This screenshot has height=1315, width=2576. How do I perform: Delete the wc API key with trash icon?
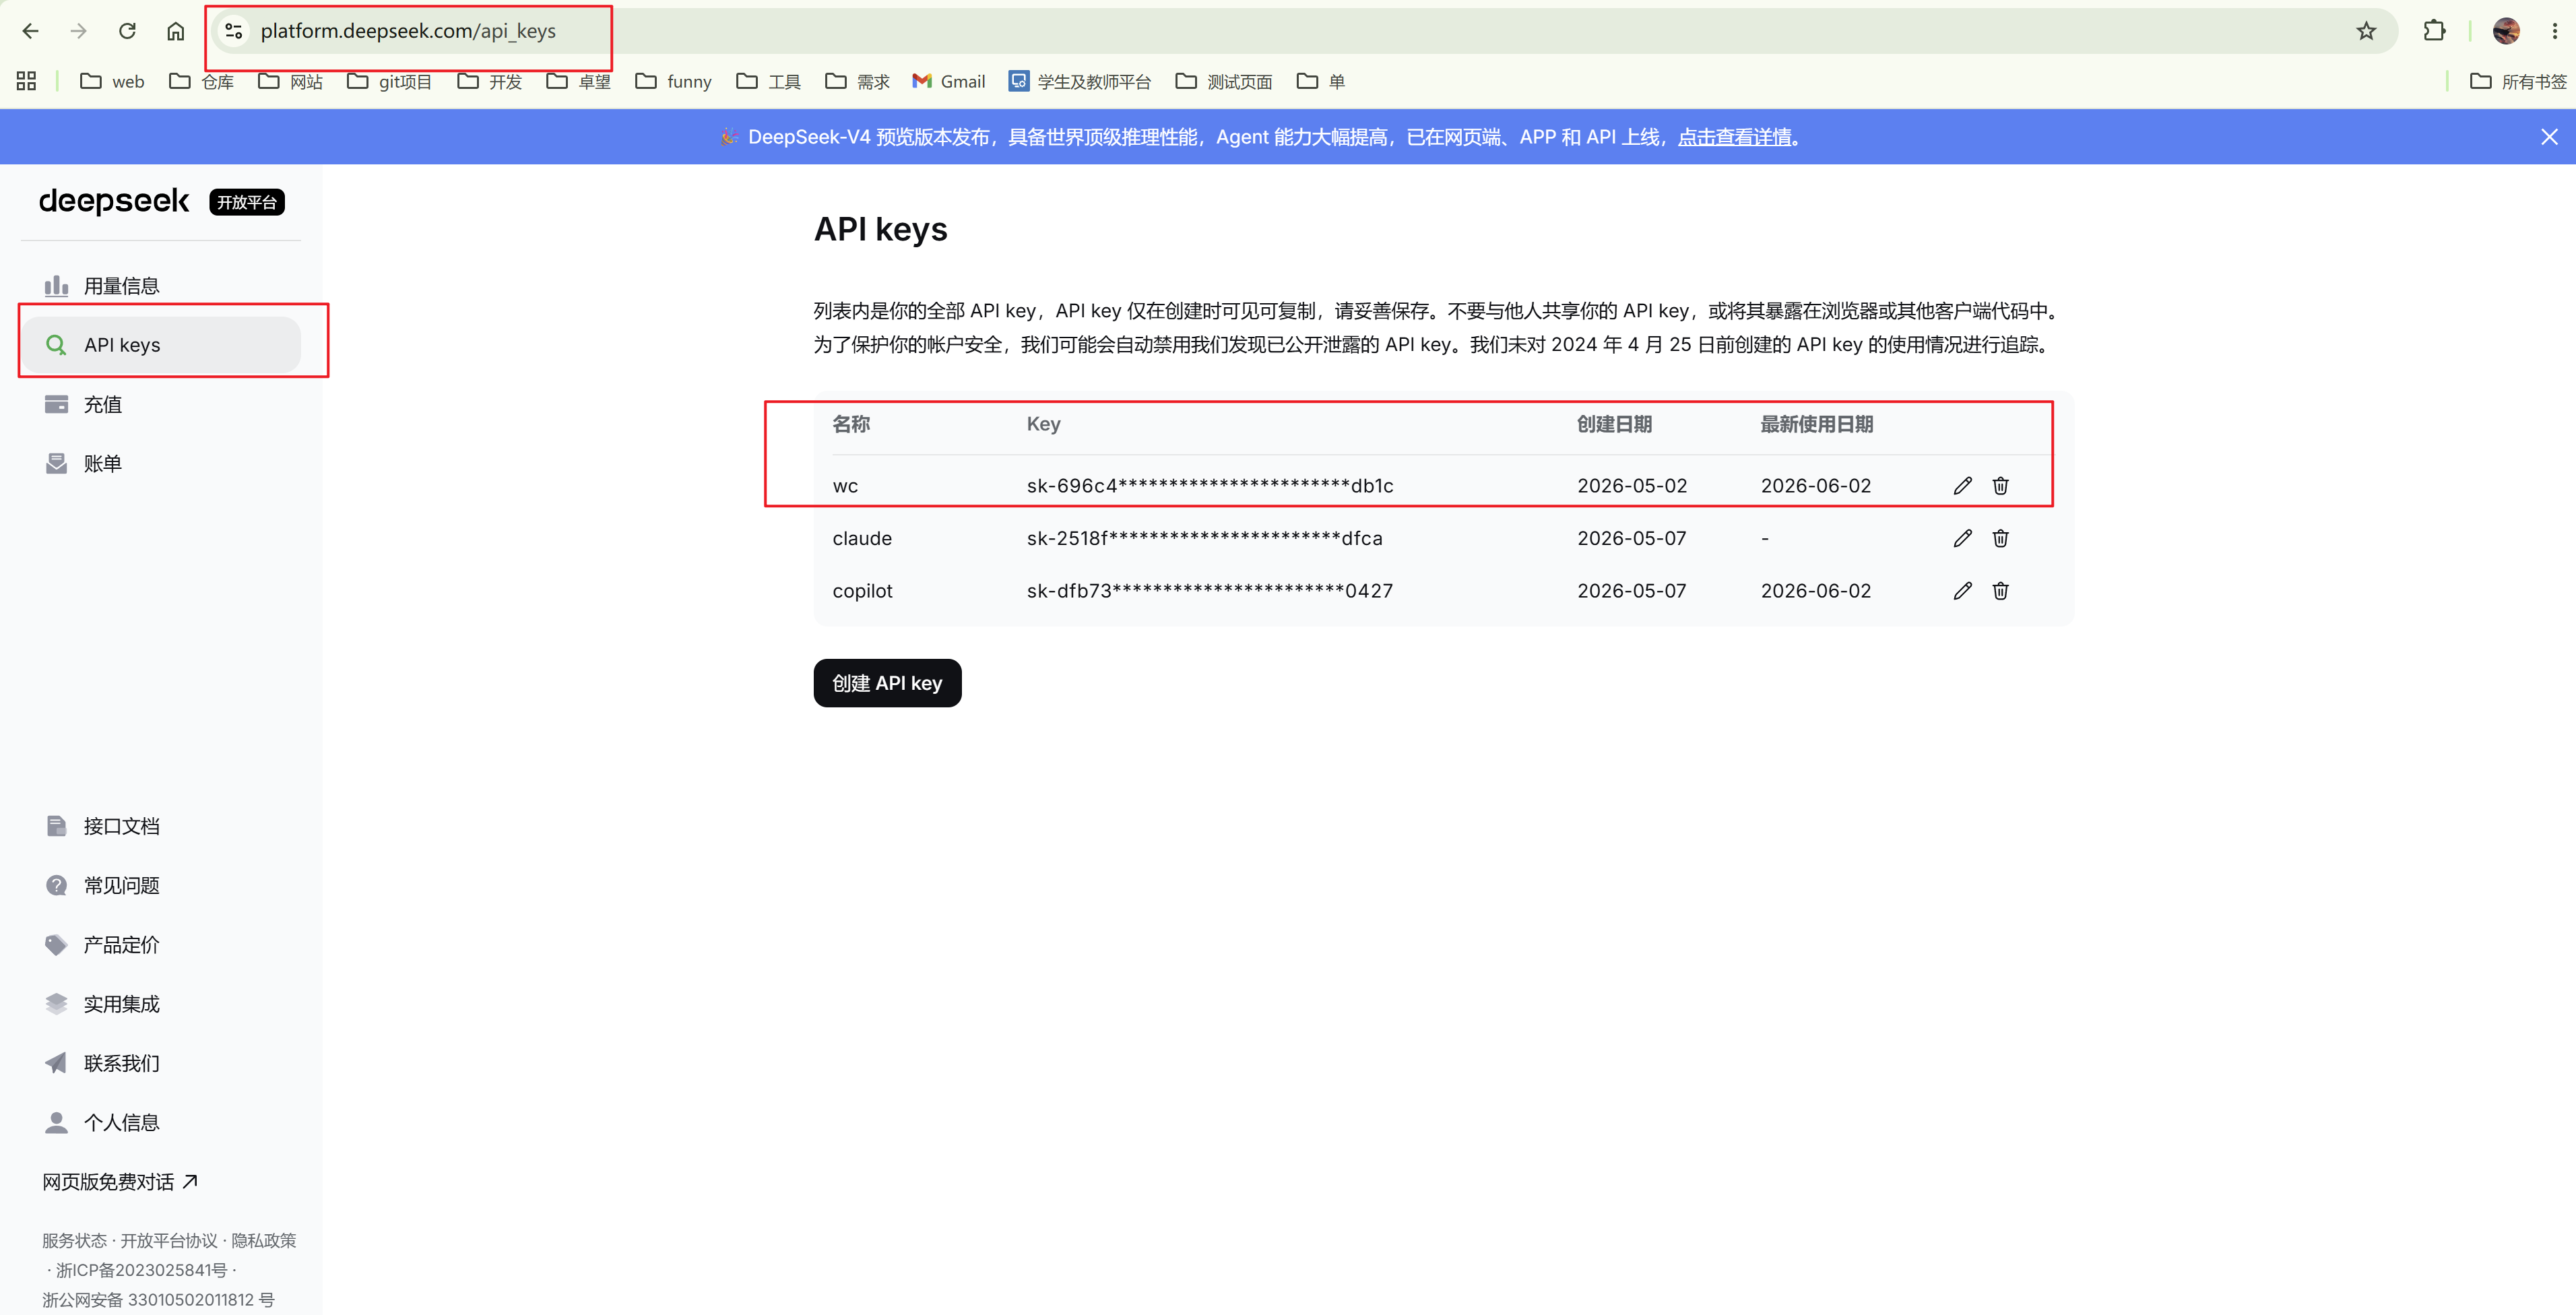(x=2001, y=486)
